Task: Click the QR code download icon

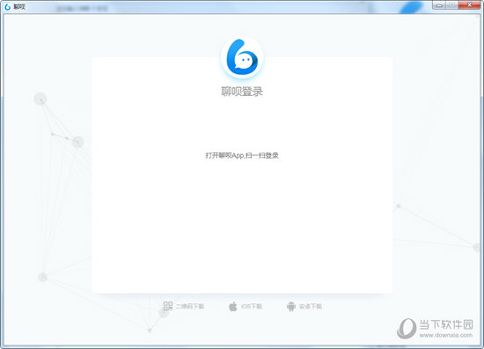Action: 167,306
